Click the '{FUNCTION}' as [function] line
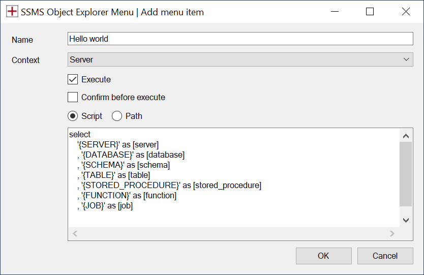 [x=127, y=196]
